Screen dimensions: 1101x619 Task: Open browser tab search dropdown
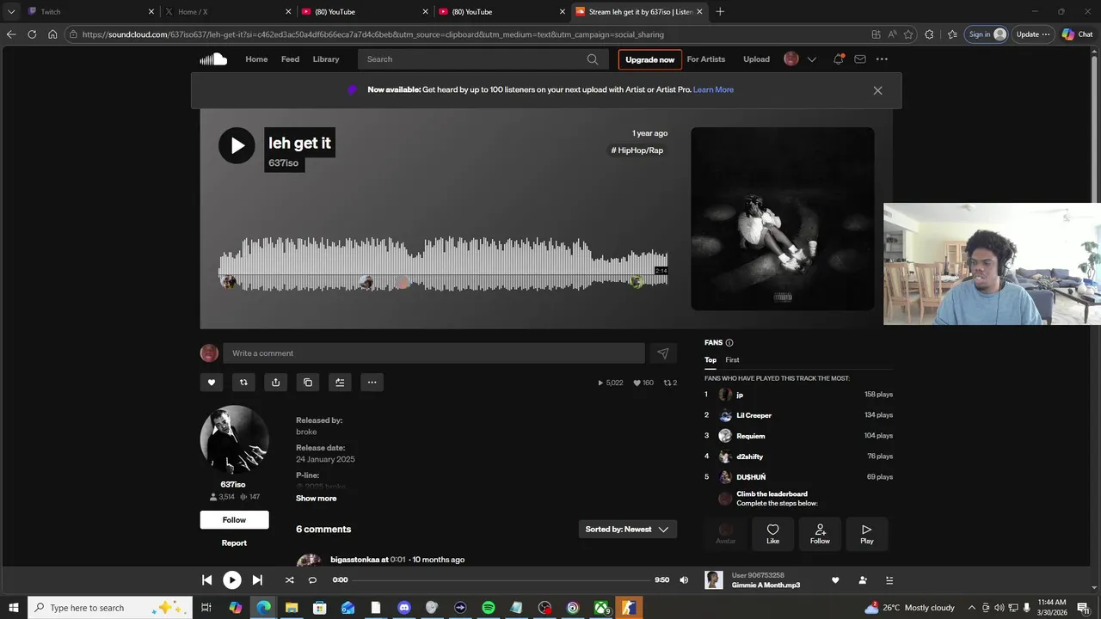point(11,12)
